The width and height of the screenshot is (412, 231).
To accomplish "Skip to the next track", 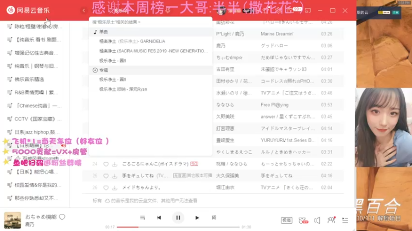I will point(197,218).
